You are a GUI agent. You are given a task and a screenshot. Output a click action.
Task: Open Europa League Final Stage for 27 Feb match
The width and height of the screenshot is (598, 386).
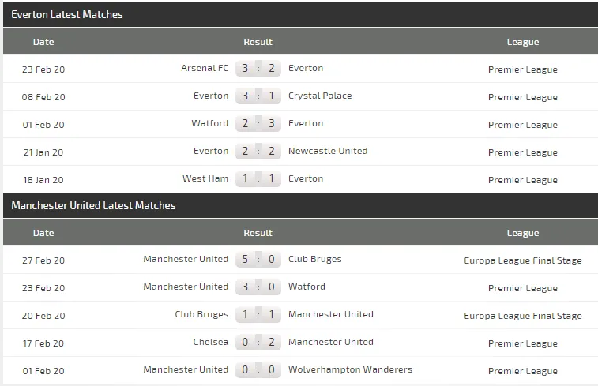point(522,260)
